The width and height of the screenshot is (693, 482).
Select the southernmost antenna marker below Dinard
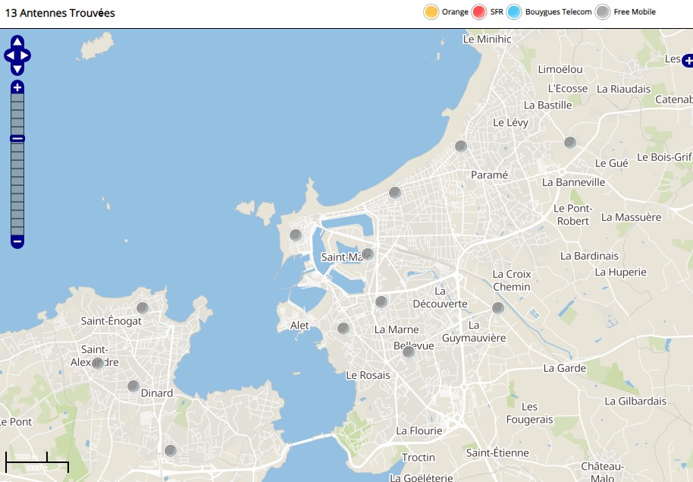[171, 451]
